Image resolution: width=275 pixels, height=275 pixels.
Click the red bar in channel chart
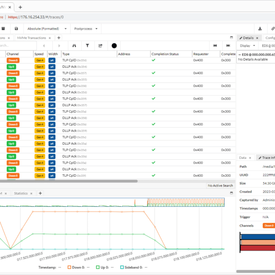[258, 248]
